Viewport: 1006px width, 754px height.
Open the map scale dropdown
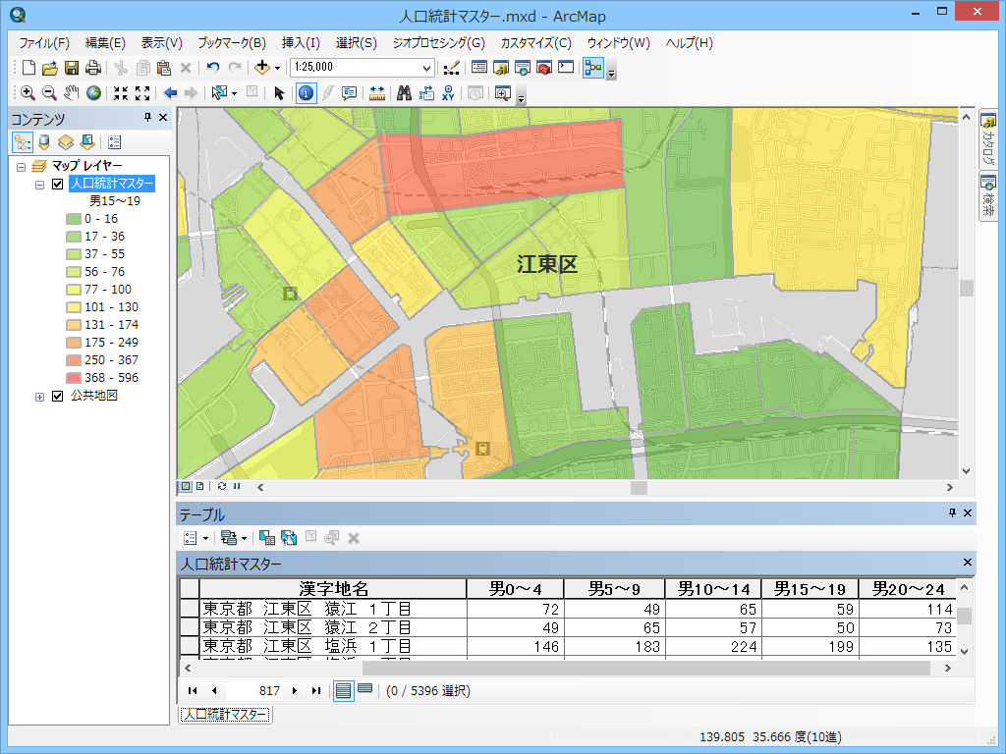[x=426, y=68]
